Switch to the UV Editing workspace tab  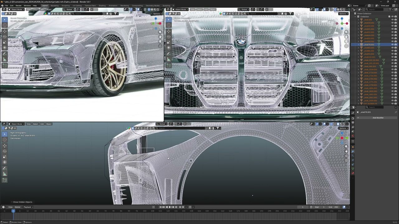[77, 6]
